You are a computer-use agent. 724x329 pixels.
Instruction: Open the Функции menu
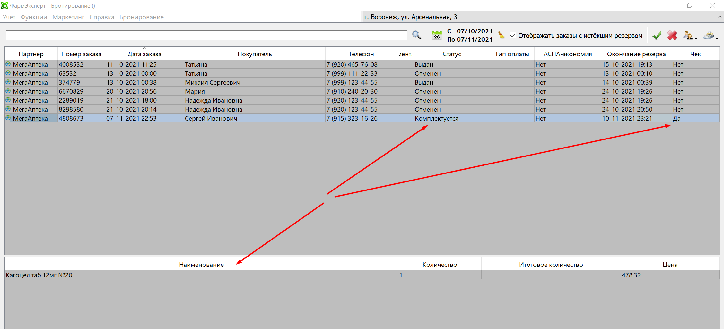tap(34, 17)
